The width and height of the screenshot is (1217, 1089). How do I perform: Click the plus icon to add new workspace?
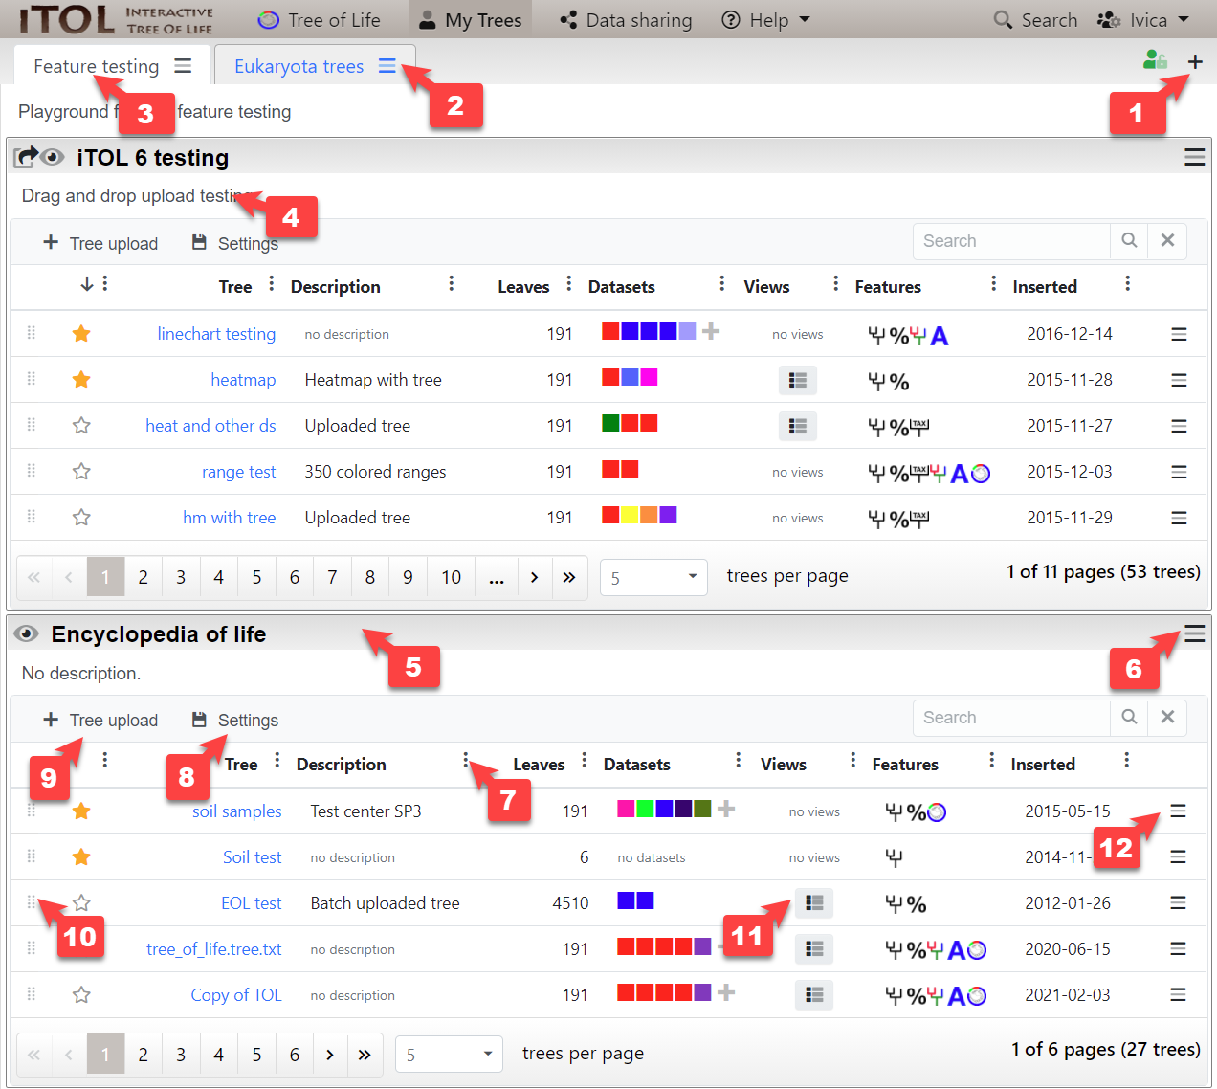[x=1195, y=62]
